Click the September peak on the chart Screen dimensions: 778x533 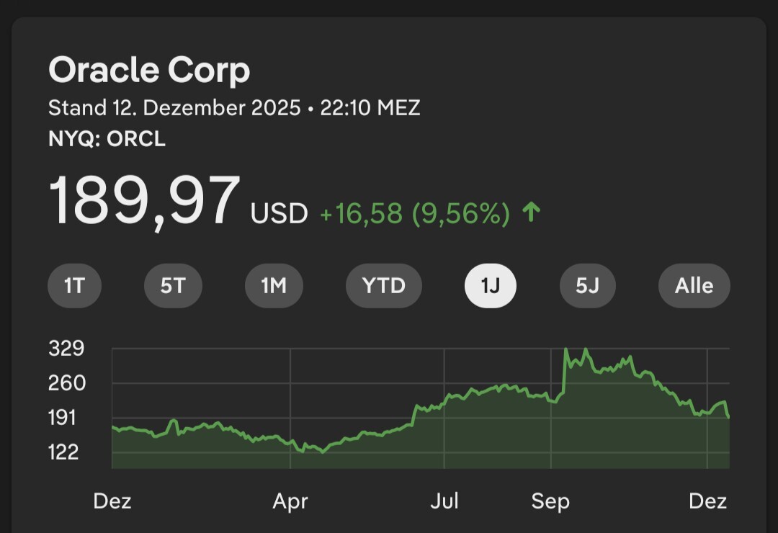566,351
